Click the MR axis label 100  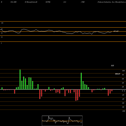pyautogui.click(x=123, y=71)
